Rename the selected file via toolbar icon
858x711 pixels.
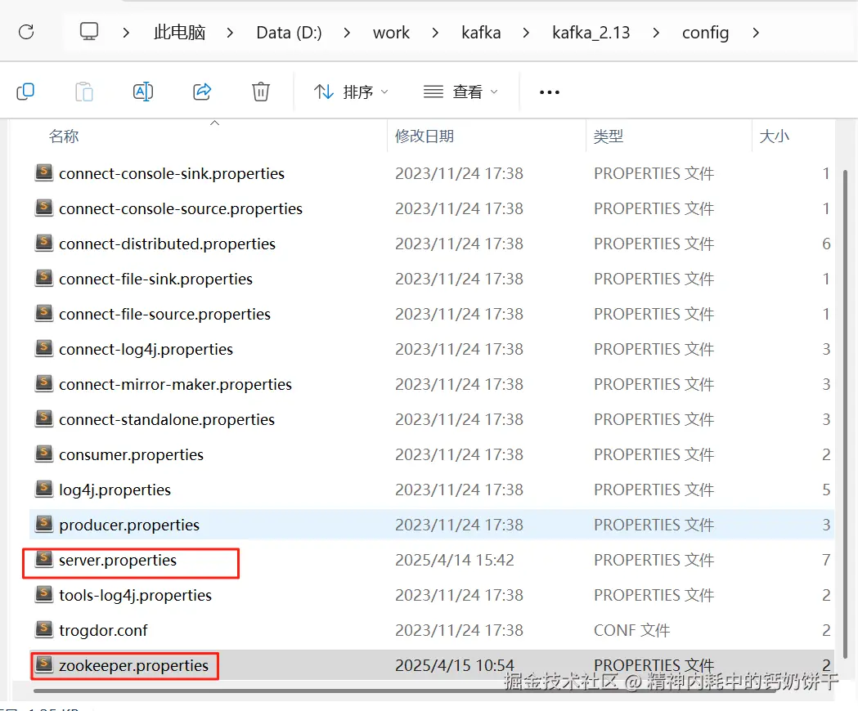point(143,92)
